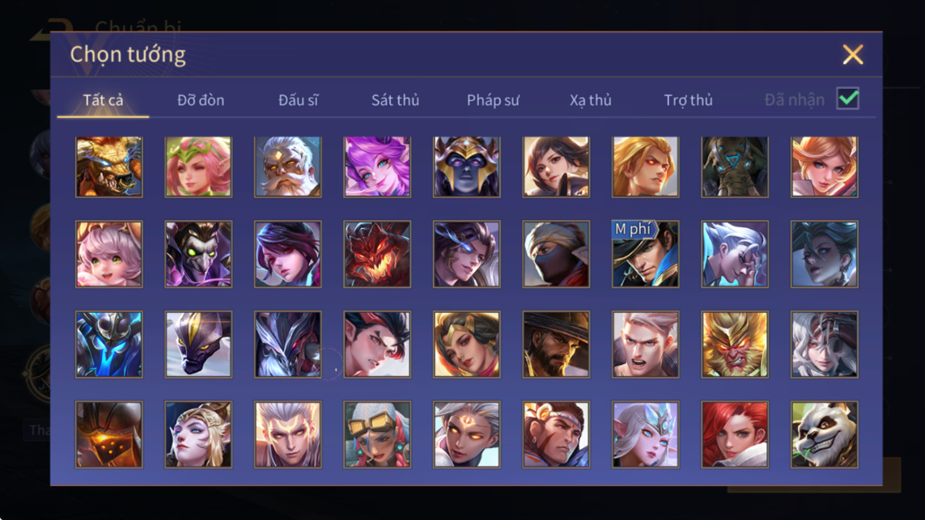Toggle the 'Đã nhận' checkbox
Viewport: 925px width, 520px height.
pyautogui.click(x=848, y=99)
